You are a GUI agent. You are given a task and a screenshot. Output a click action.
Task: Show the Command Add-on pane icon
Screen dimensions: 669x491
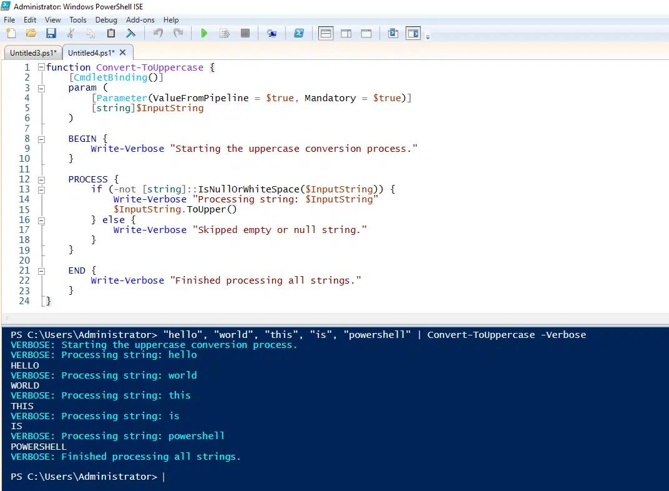(413, 33)
